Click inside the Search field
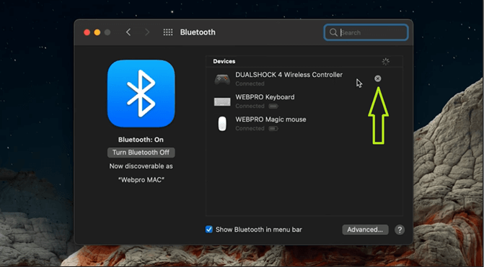484x267 pixels. tap(366, 32)
